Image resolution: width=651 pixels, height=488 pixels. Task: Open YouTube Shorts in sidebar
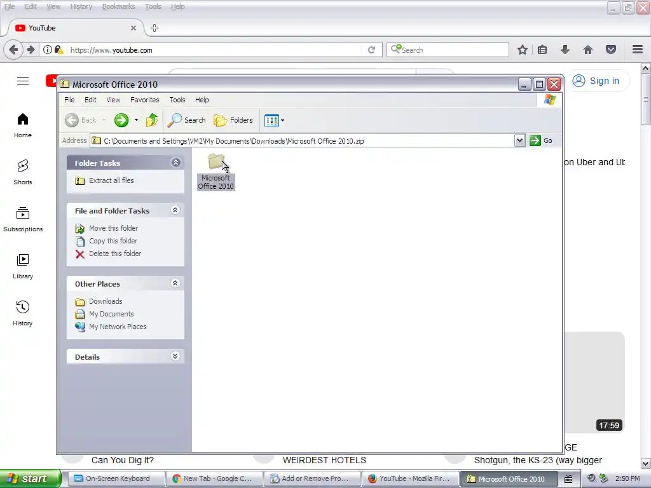coord(23,172)
